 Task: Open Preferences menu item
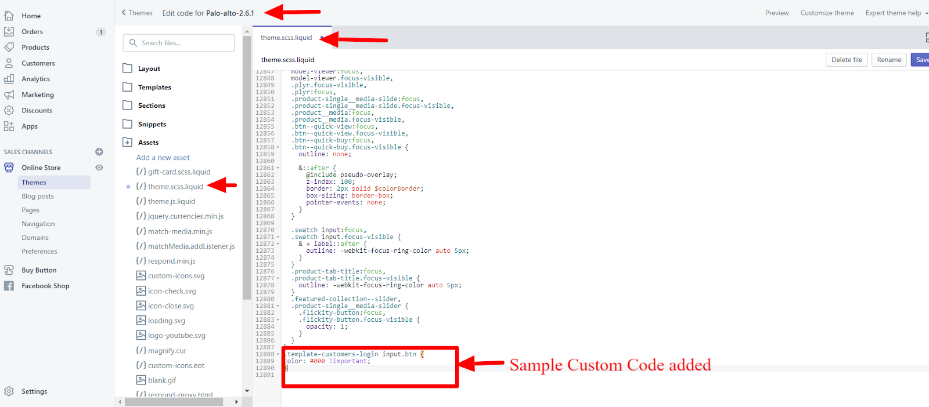pos(39,252)
